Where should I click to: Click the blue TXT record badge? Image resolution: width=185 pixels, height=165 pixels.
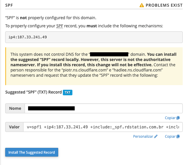click(x=67, y=92)
